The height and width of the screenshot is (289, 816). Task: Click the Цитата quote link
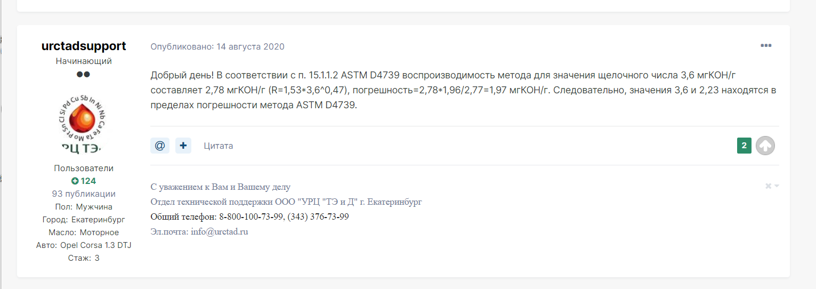(219, 146)
